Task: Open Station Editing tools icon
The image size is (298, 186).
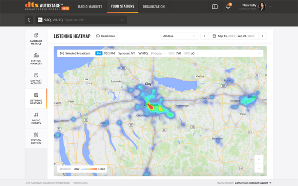Action: 36,135
